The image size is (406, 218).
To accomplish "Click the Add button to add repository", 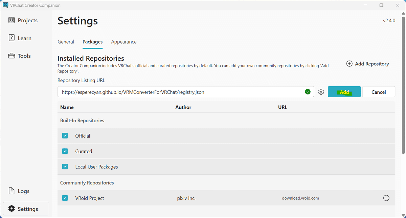I will pos(344,92).
